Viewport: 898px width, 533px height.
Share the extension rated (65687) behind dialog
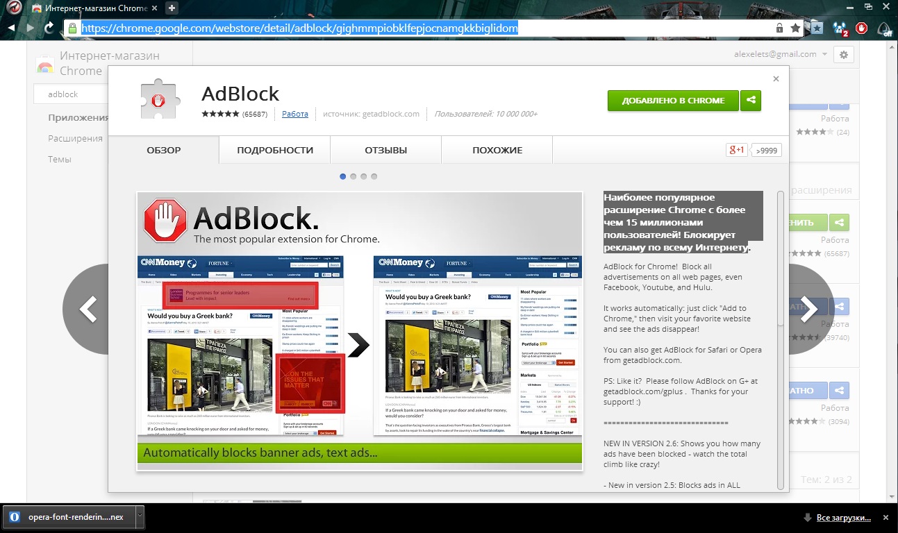click(x=840, y=223)
